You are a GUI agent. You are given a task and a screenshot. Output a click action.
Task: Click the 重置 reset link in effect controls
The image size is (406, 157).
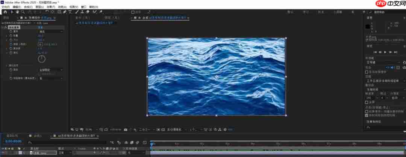[x=40, y=27]
